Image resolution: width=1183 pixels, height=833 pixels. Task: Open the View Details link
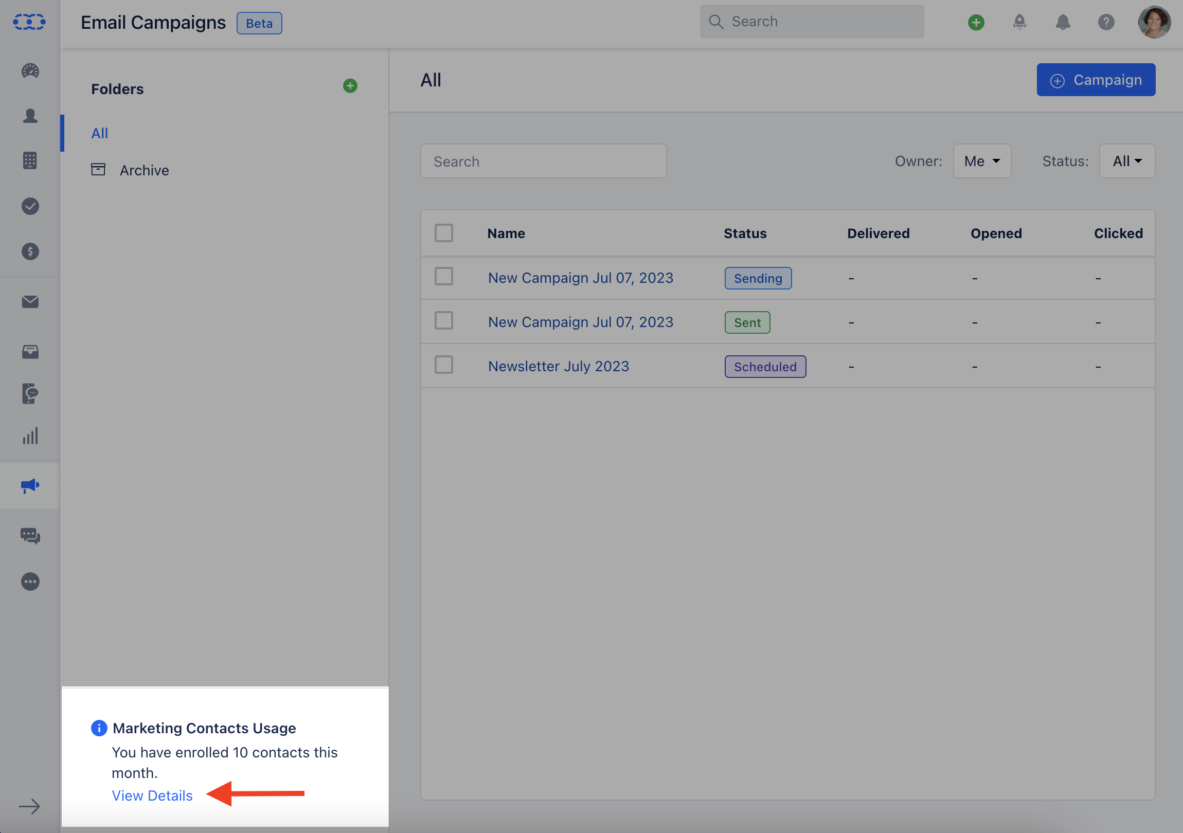(x=152, y=796)
